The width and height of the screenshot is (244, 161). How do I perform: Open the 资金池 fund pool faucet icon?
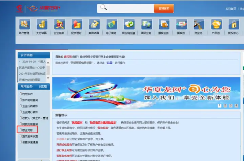coord(199,24)
